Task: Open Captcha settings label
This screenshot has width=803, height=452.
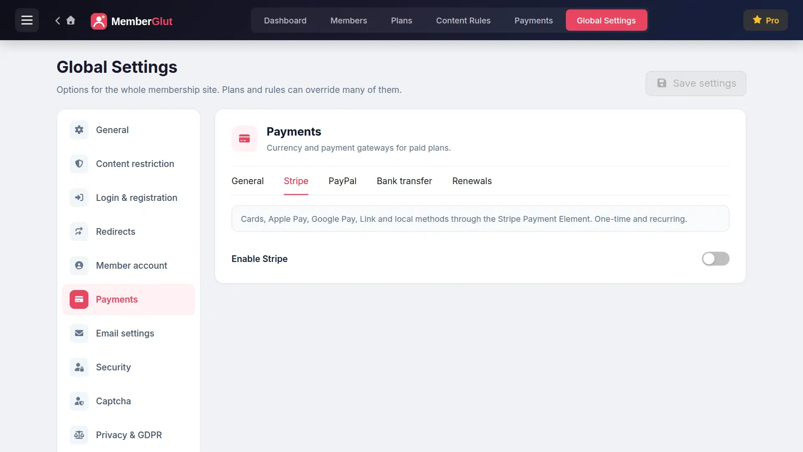Action: [x=113, y=401]
